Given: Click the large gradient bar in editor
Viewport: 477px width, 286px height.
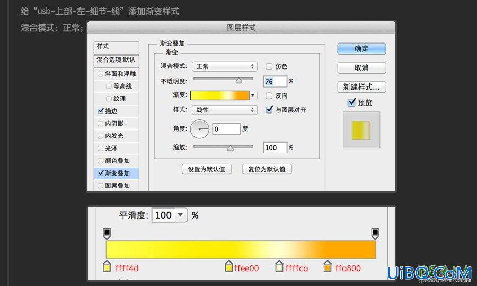Looking at the screenshot, I should click(x=241, y=250).
